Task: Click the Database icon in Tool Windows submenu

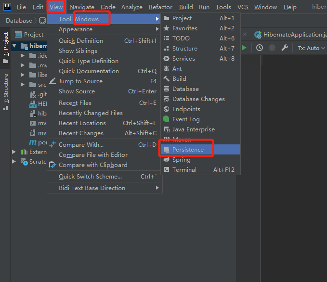Action: pyautogui.click(x=166, y=89)
